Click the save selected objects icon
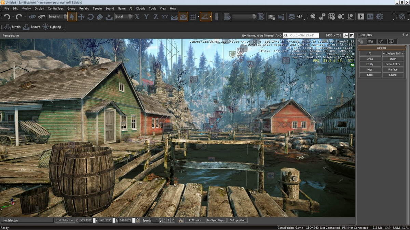 coord(272,16)
